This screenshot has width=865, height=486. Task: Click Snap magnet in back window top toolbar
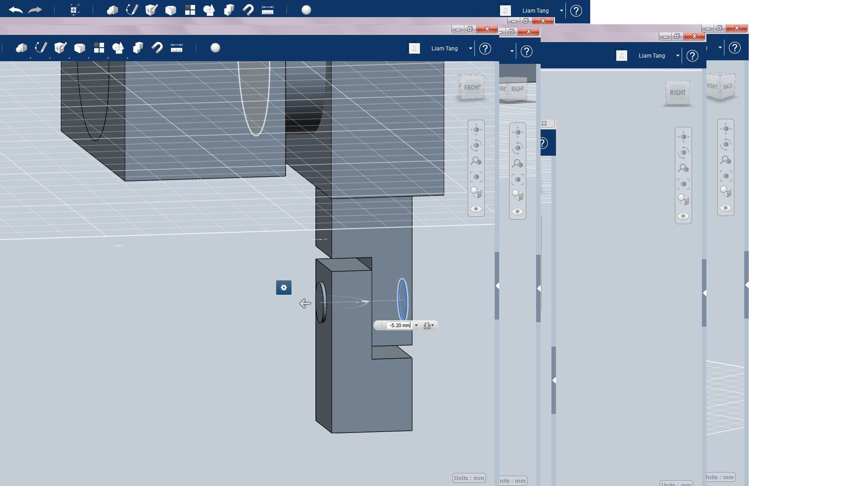point(248,10)
